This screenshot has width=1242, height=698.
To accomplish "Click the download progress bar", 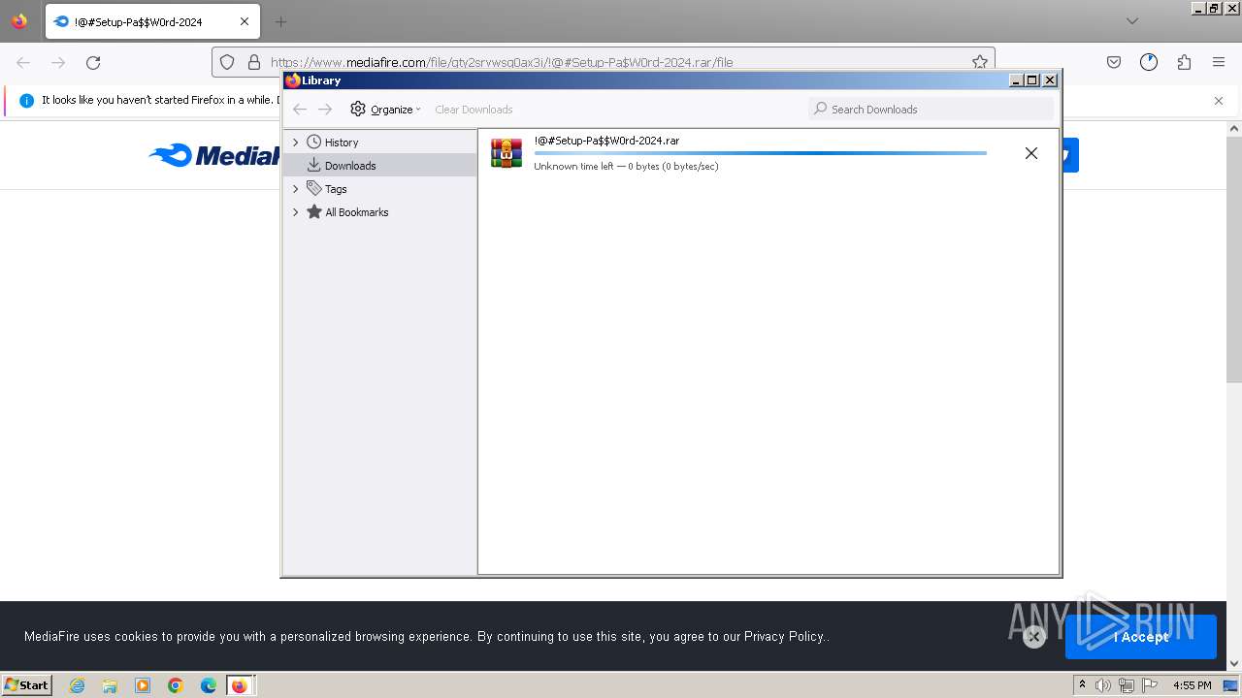I will 760,153.
